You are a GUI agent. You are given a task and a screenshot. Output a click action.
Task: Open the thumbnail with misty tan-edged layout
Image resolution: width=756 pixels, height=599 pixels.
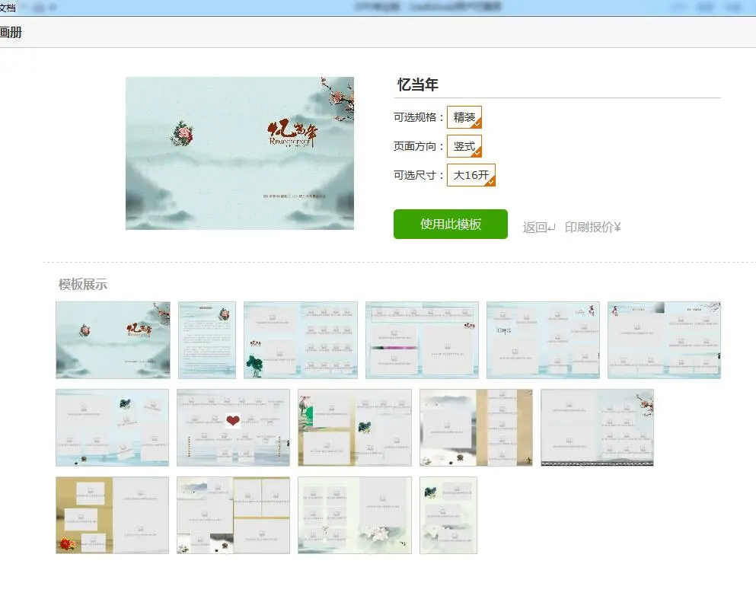(476, 428)
